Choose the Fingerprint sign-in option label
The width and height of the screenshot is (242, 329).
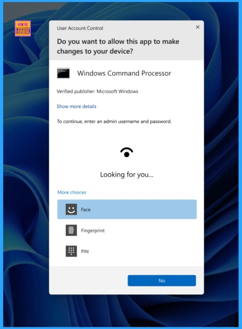point(93,230)
